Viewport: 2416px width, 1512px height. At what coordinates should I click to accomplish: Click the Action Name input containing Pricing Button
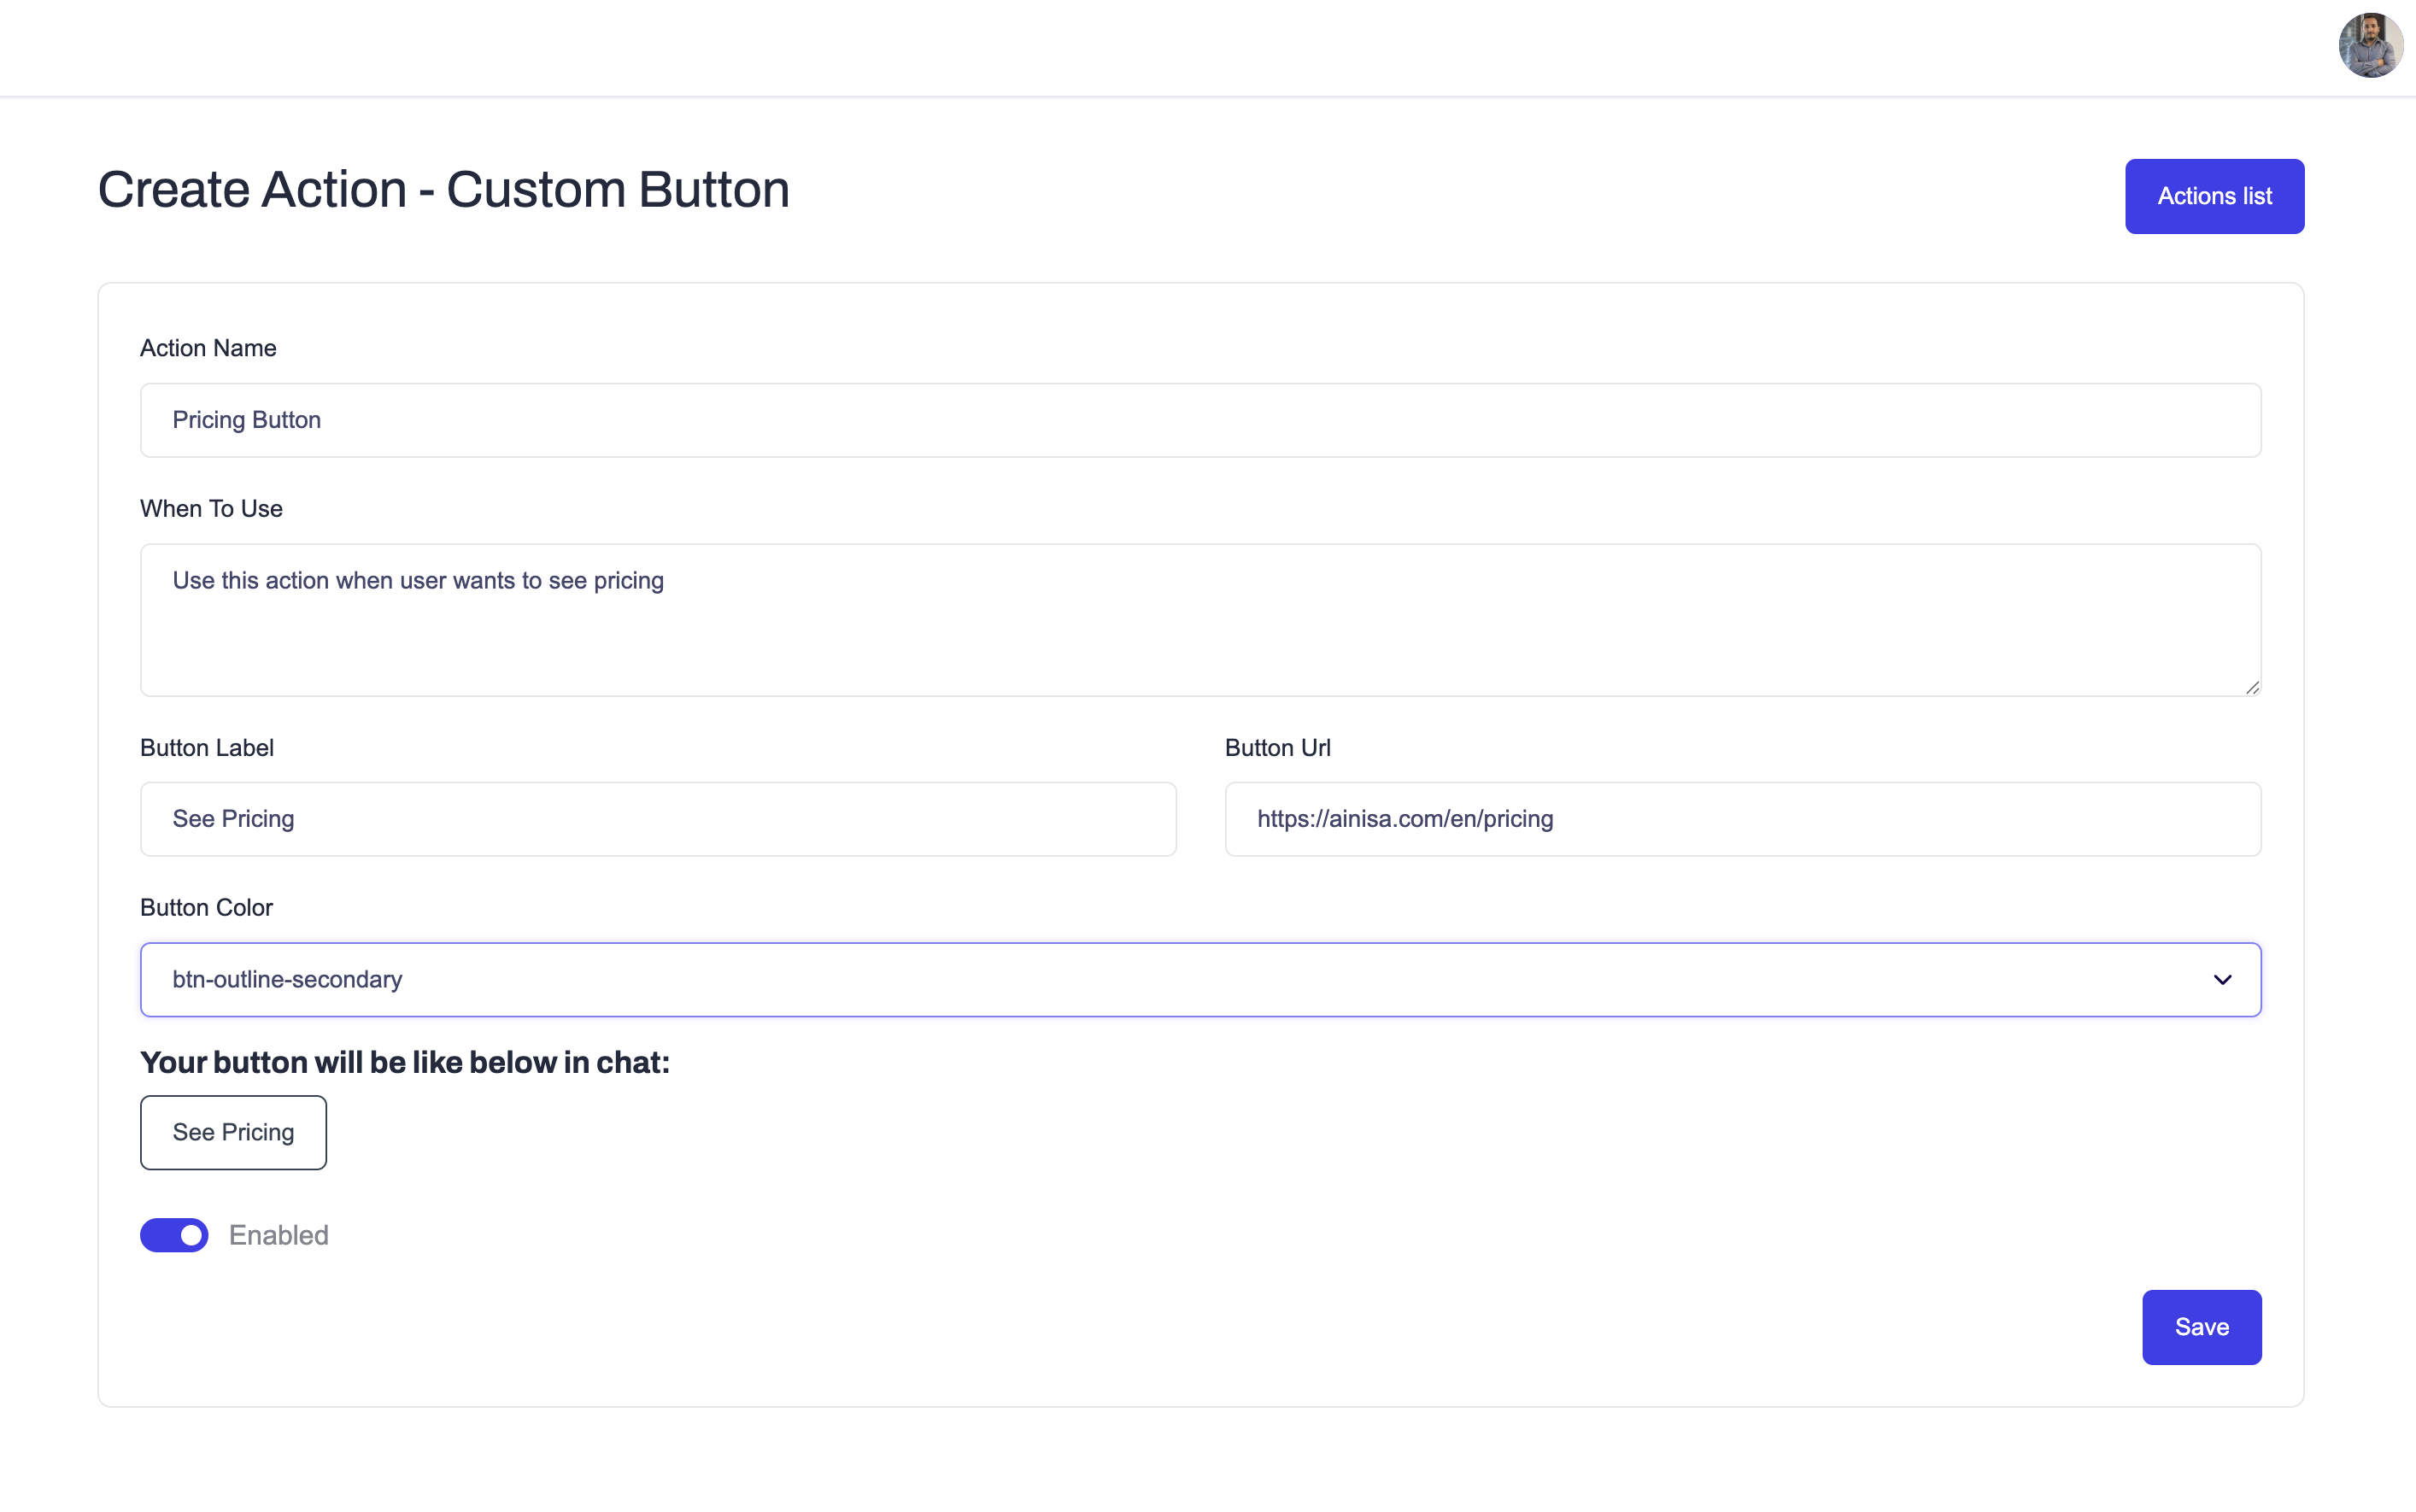click(x=1200, y=419)
